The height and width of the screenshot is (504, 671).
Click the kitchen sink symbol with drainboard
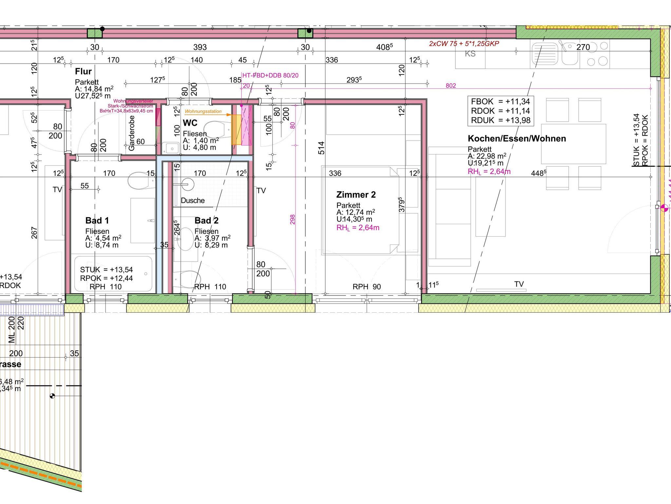[x=554, y=54]
